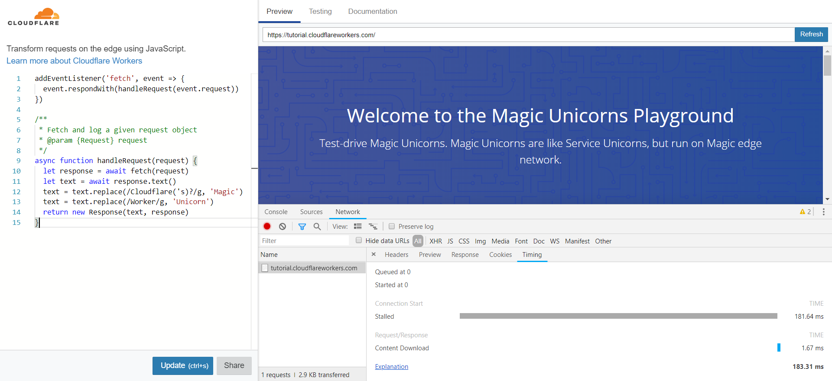
Task: Open the Sources devtools tab
Action: (311, 211)
